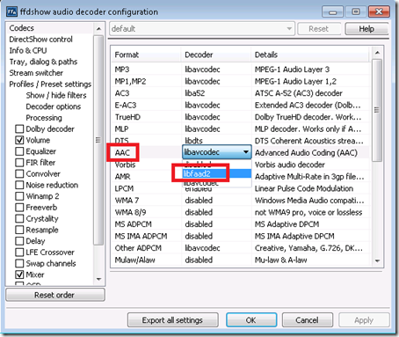Tick the Swap channels checkbox

[x=19, y=263]
